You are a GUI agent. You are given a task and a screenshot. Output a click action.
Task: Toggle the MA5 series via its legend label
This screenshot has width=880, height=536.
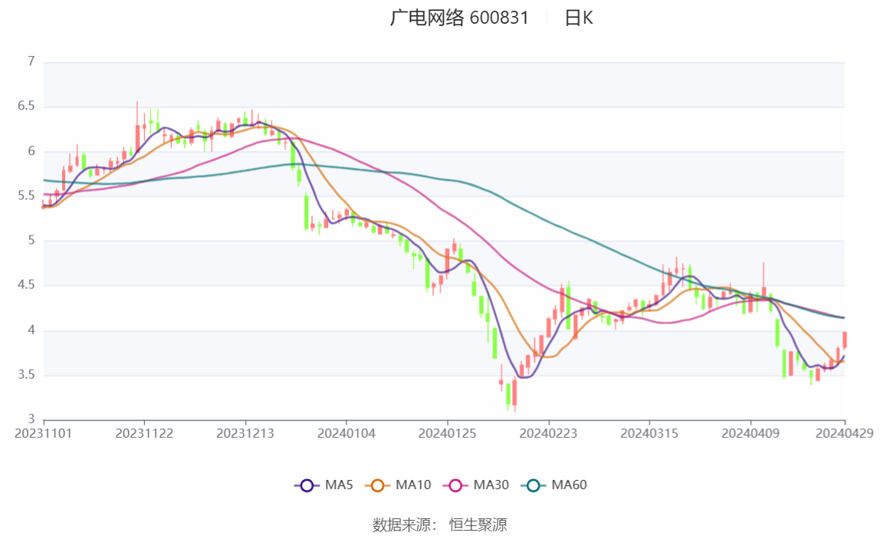click(x=339, y=485)
